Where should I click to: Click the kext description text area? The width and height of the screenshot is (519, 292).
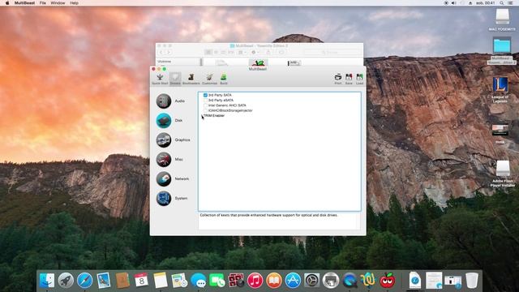(279, 221)
